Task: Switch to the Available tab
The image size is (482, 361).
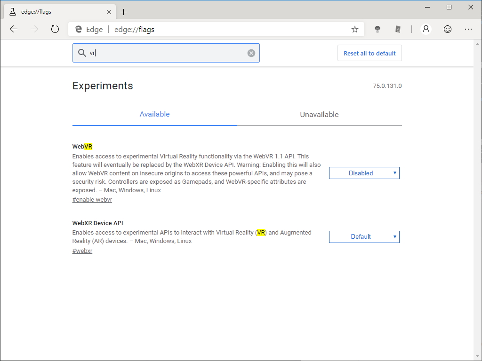Action: [x=154, y=114]
